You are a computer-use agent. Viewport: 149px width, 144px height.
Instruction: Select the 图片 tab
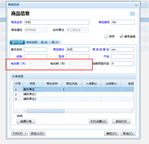coord(55,42)
